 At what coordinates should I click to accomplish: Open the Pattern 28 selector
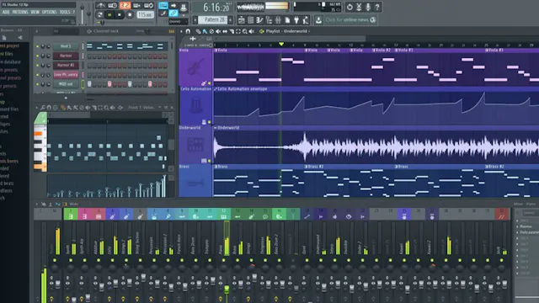tap(213, 20)
